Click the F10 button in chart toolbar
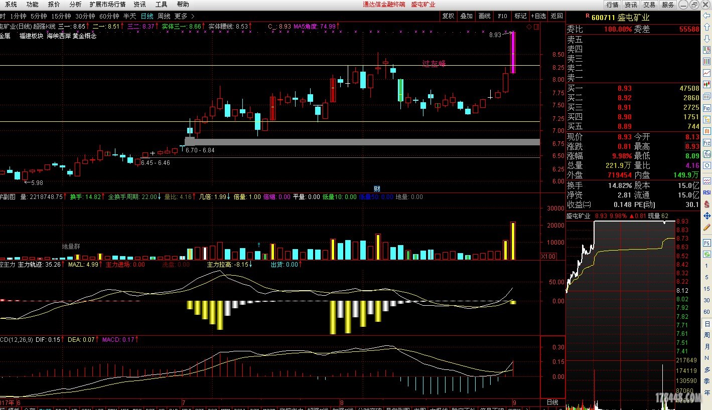Screen dimensions: 712x410 (x=502, y=16)
